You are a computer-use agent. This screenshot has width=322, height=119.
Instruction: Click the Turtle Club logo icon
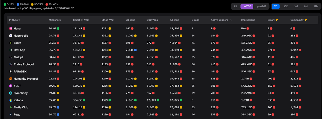[x=11, y=107]
